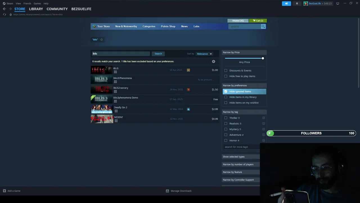Image resolution: width=360 pixels, height=203 pixels.
Task: Click the Add a Game label
Action: [14, 191]
